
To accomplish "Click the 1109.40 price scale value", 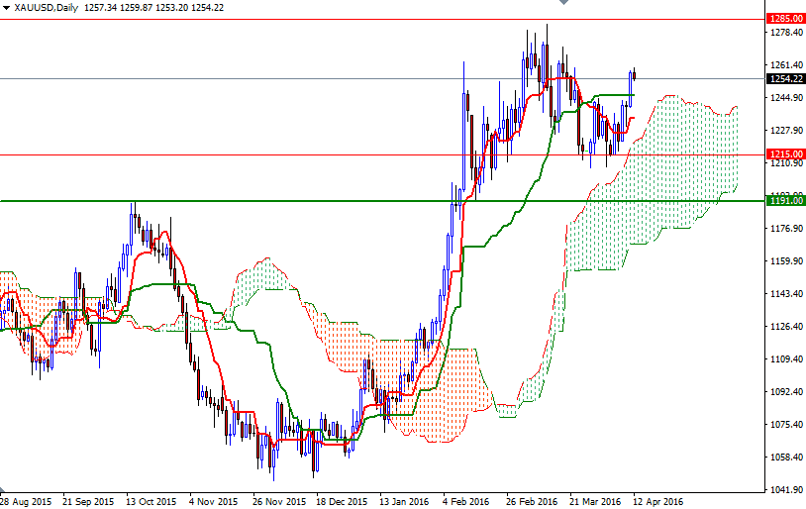I will pyautogui.click(x=787, y=358).
